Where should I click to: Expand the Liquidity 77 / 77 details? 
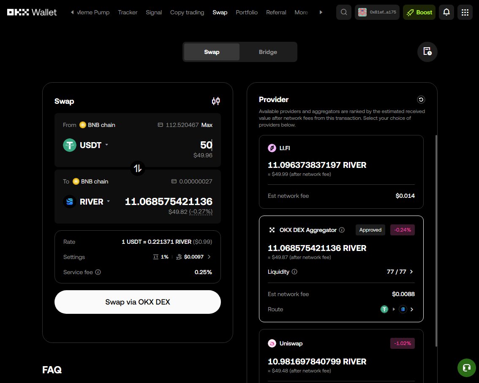tap(411, 272)
